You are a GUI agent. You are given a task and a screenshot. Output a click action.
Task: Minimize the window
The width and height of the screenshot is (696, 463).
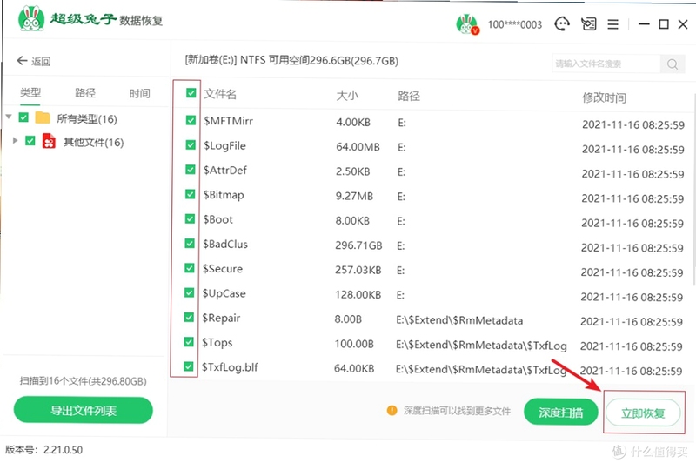coord(644,24)
